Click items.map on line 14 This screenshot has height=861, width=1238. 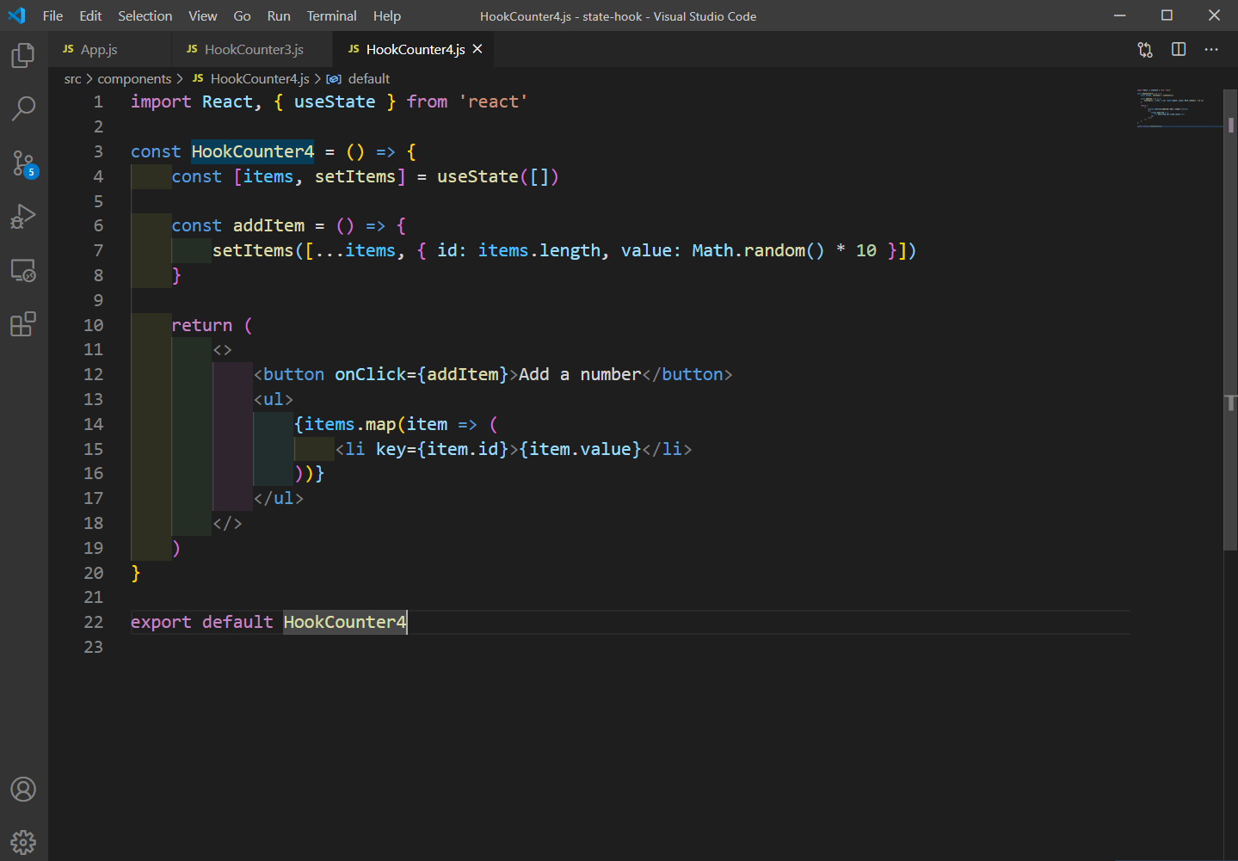350,424
